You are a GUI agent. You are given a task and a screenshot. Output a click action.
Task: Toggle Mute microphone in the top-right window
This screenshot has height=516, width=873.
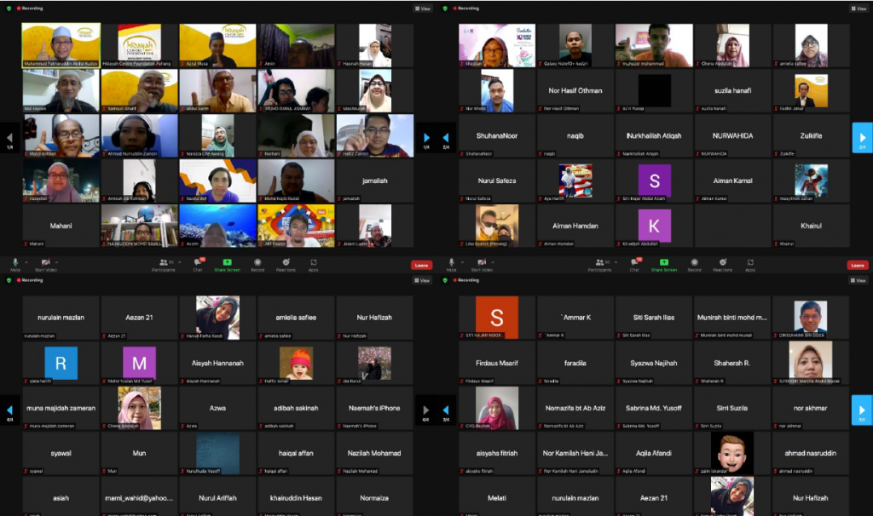(452, 263)
